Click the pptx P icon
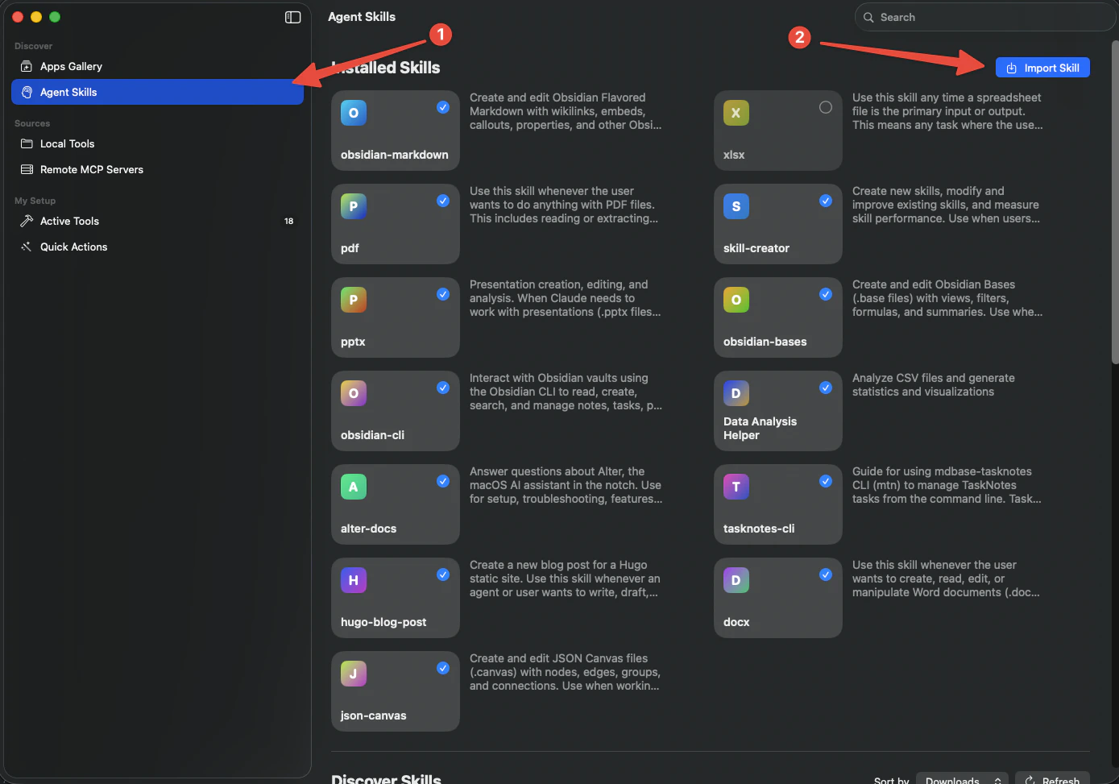Viewport: 1119px width, 784px height. point(354,300)
